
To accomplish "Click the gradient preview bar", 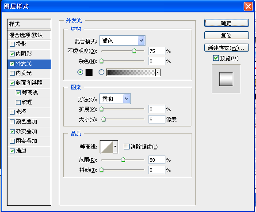I will pos(131,72).
